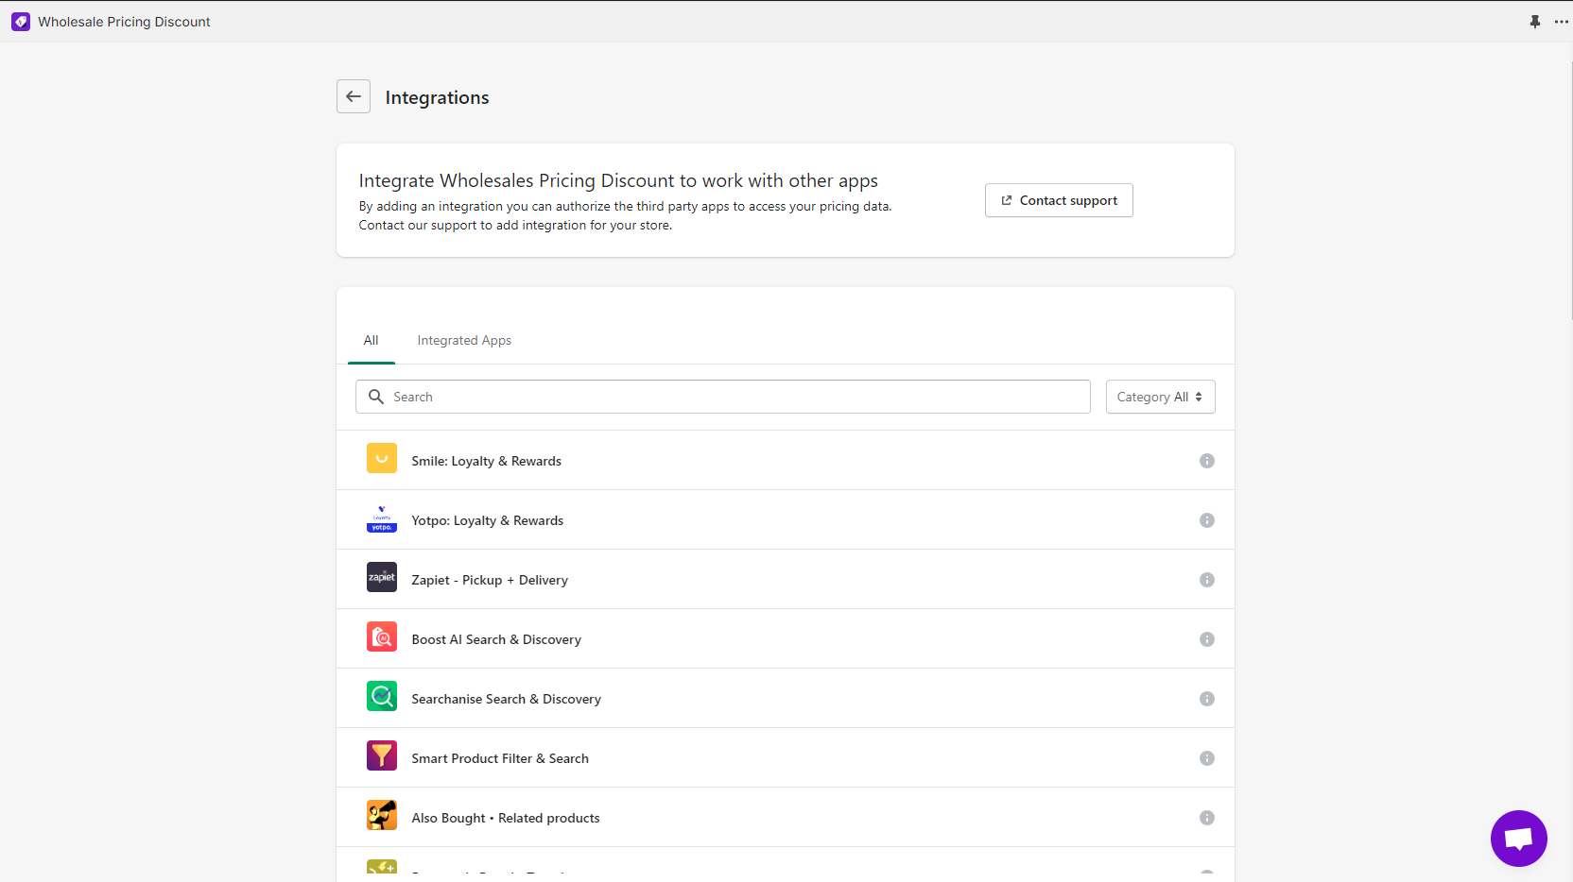Image resolution: width=1573 pixels, height=882 pixels.
Task: Show info for Searchanise Search & Discovery
Action: (x=1207, y=699)
